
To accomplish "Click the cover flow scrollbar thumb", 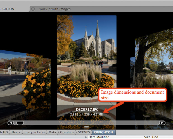I will [x=20, y=123].
